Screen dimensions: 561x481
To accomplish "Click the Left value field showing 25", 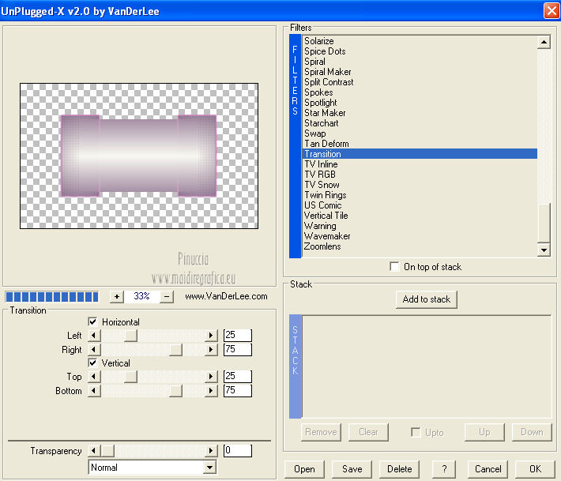I will [x=238, y=336].
